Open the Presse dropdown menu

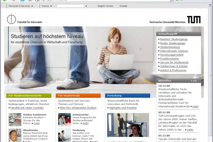(47, 6)
